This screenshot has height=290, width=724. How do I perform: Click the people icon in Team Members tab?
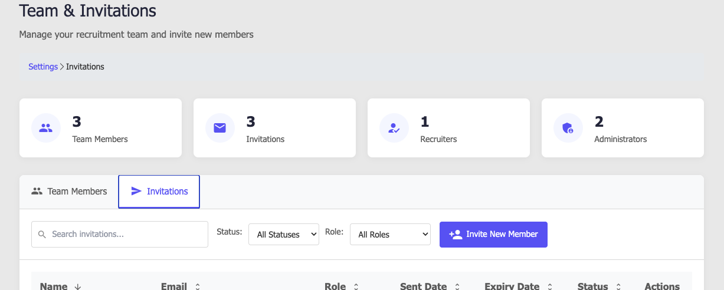(37, 191)
